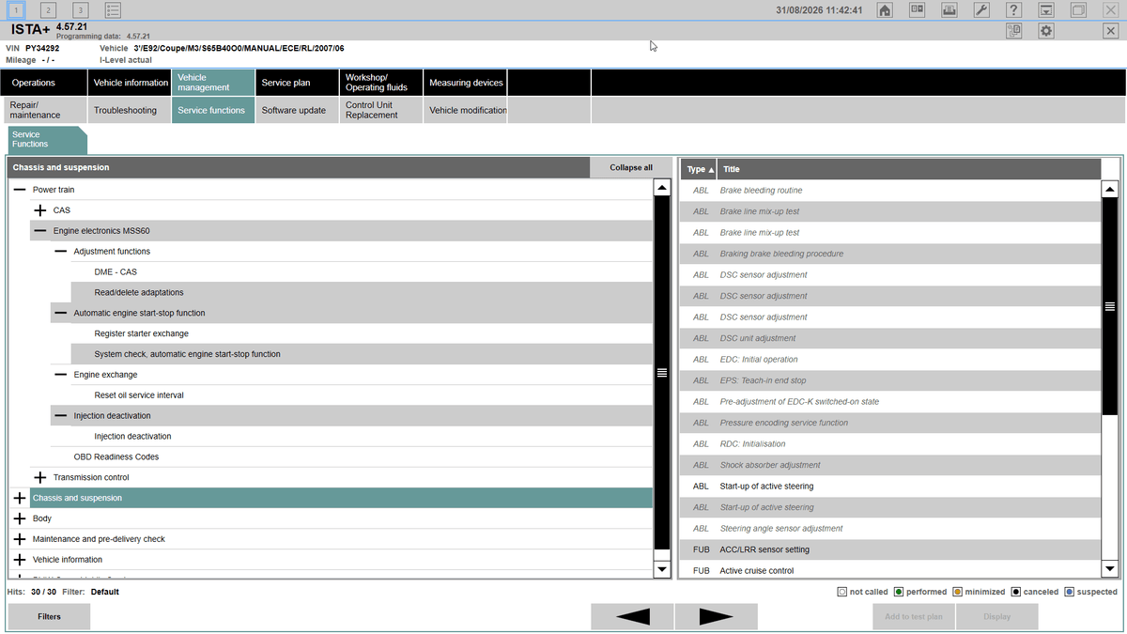The height and width of the screenshot is (634, 1127).
Task: Click the document copy icon beside gear
Action: pyautogui.click(x=1013, y=31)
